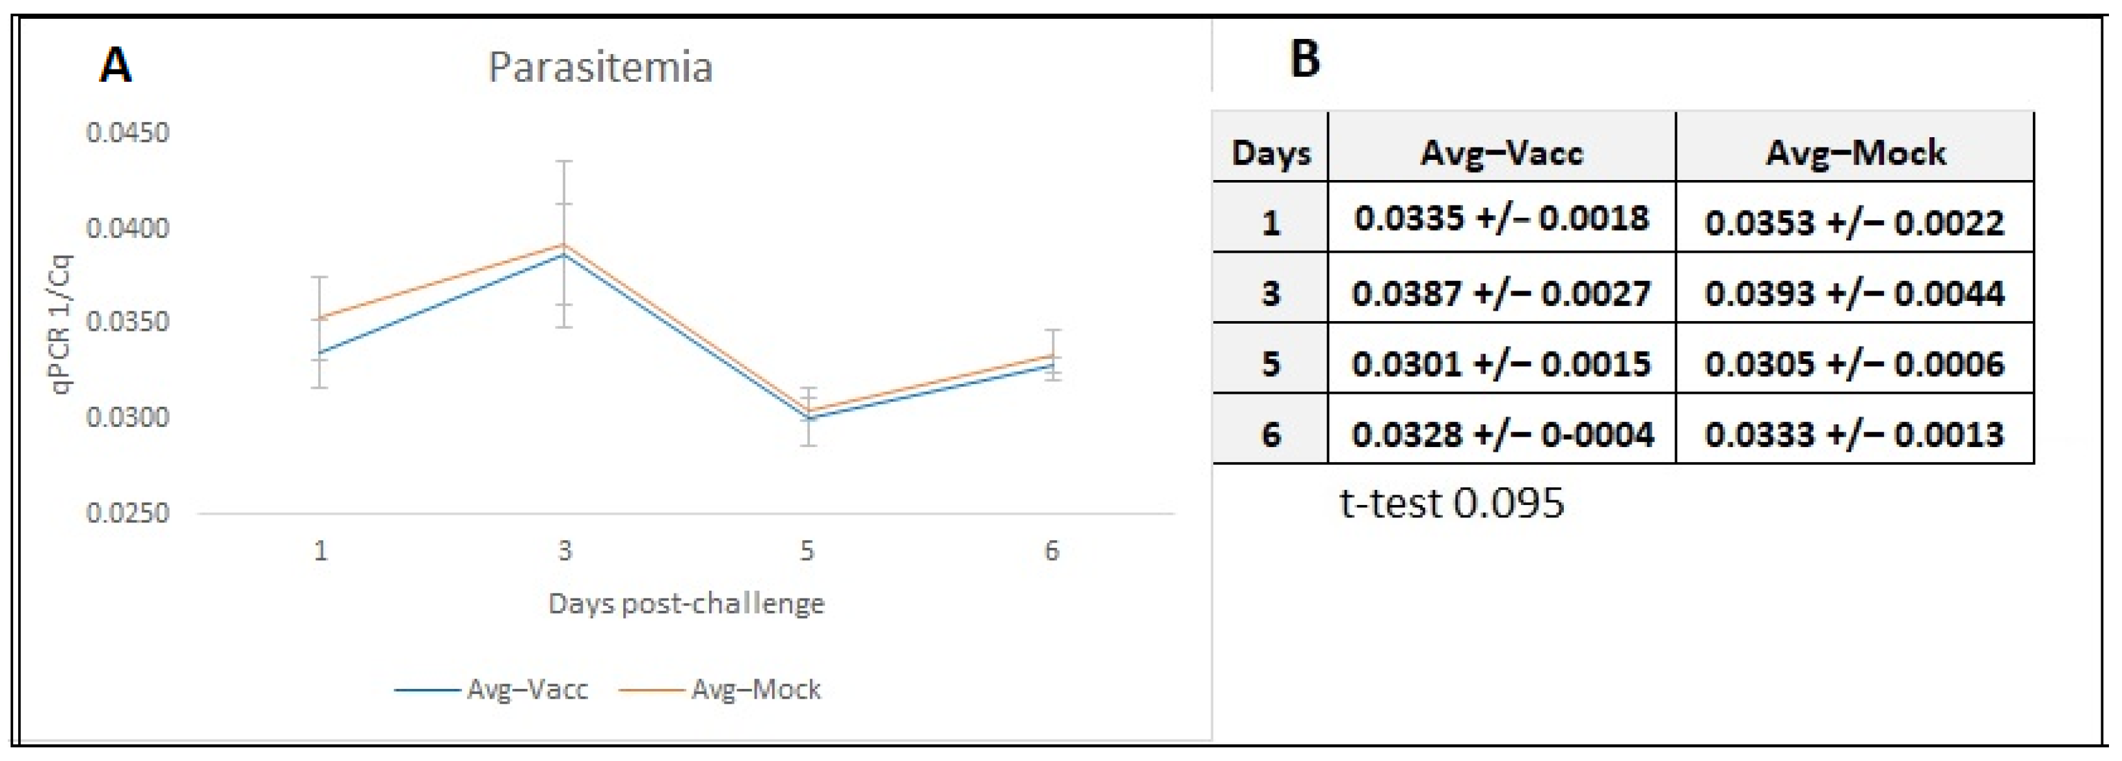Click the Avg–Mock legend label text

tap(755, 690)
